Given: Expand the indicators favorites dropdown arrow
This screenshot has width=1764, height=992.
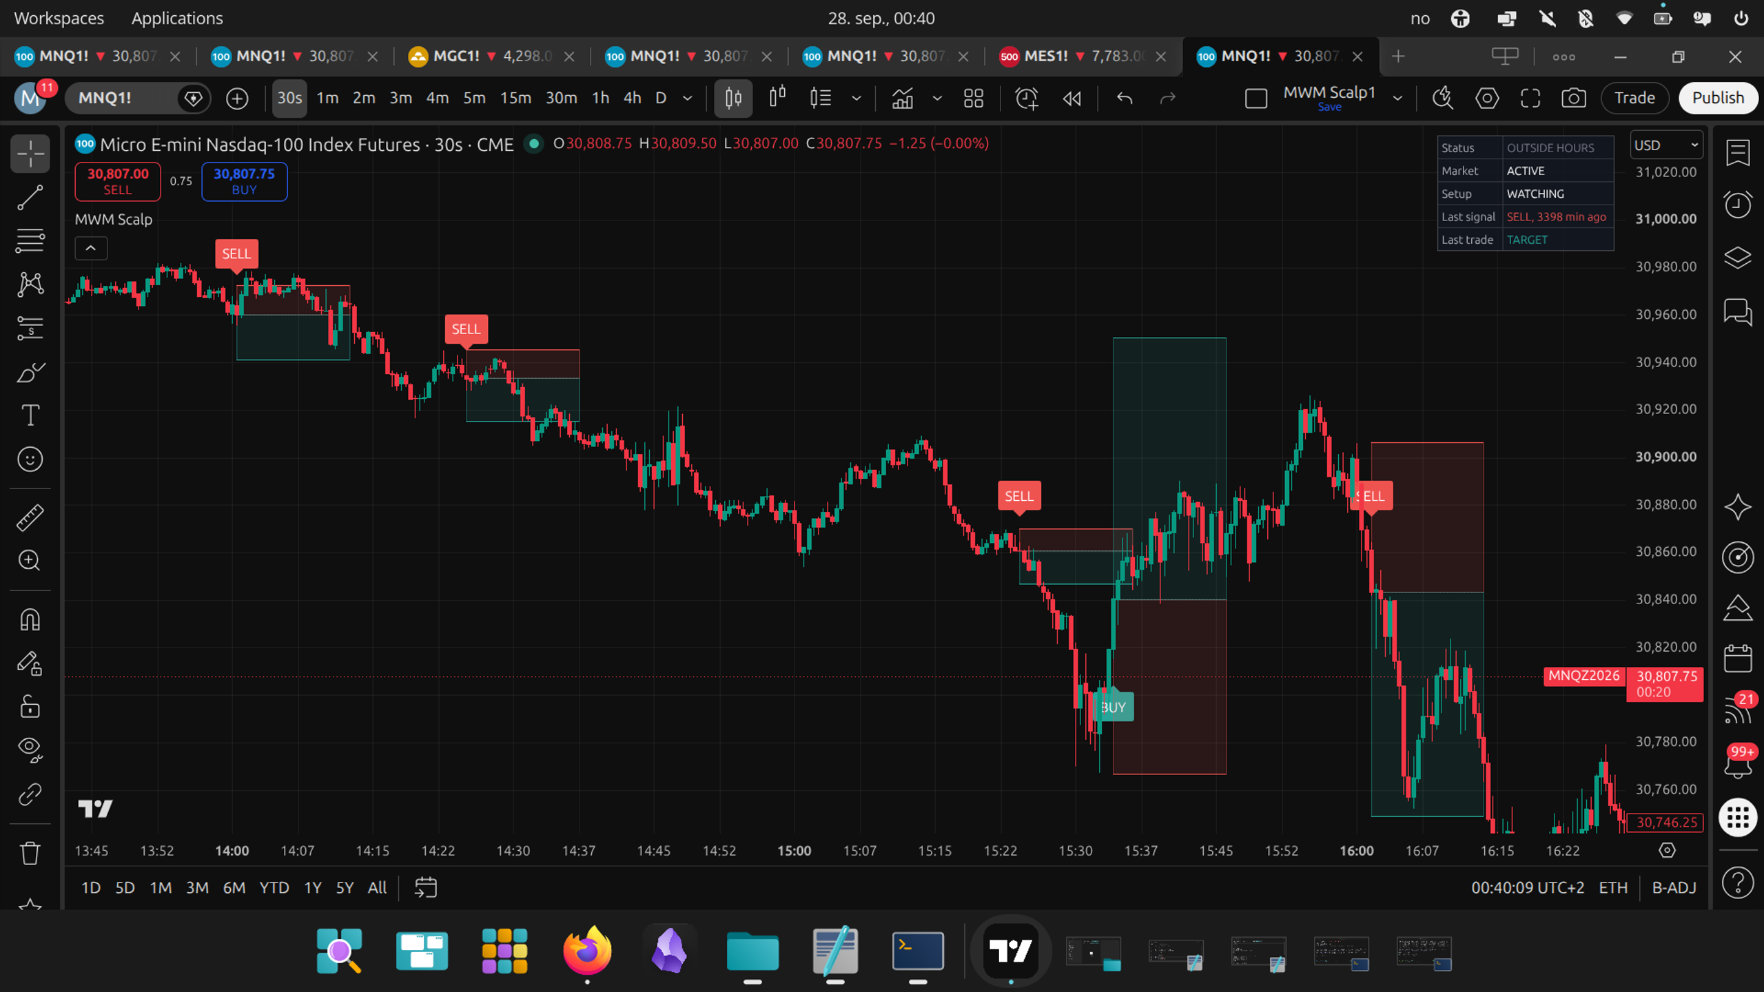Looking at the screenshot, I should click(937, 98).
